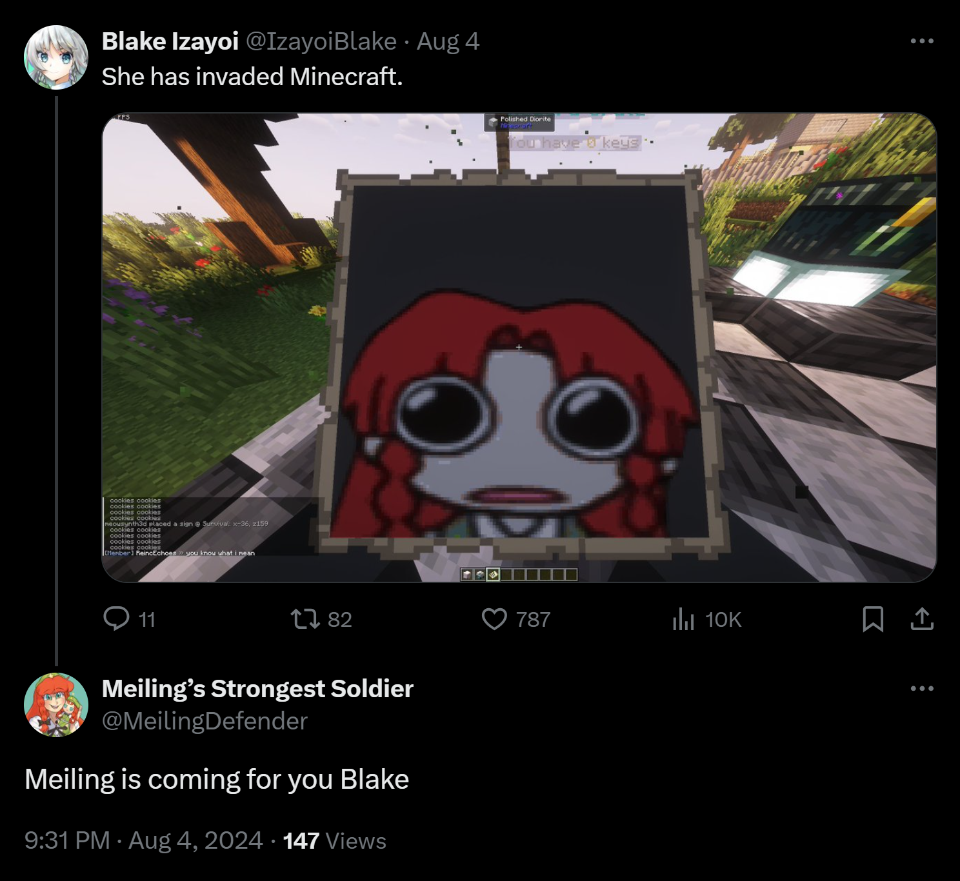Open the Aug 4 tweet timestamp
This screenshot has height=881, width=960.
[448, 41]
